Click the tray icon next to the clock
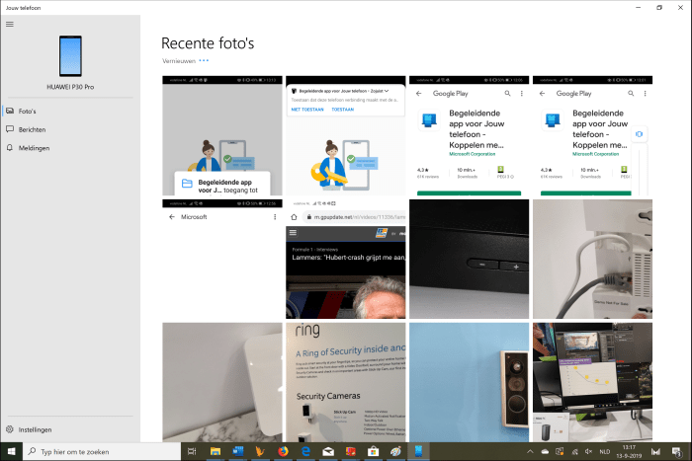 point(655,452)
